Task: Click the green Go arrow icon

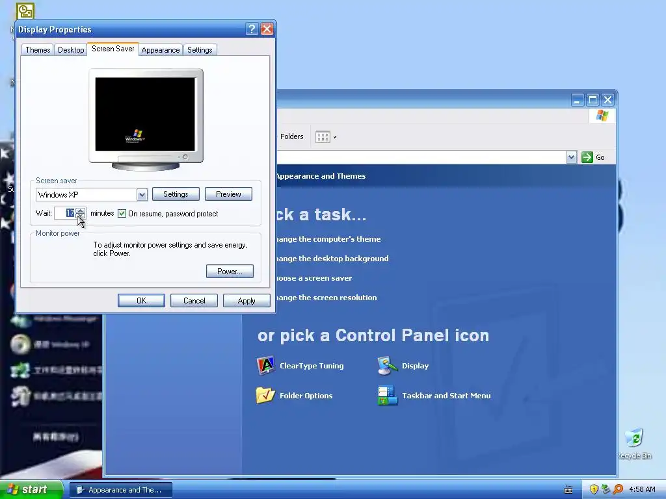Action: pyautogui.click(x=587, y=157)
